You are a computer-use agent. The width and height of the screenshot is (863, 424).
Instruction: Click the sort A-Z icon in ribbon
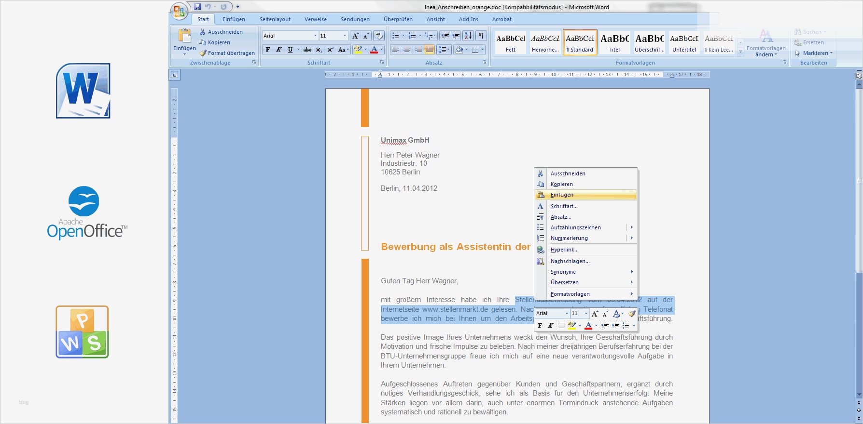[468, 36]
